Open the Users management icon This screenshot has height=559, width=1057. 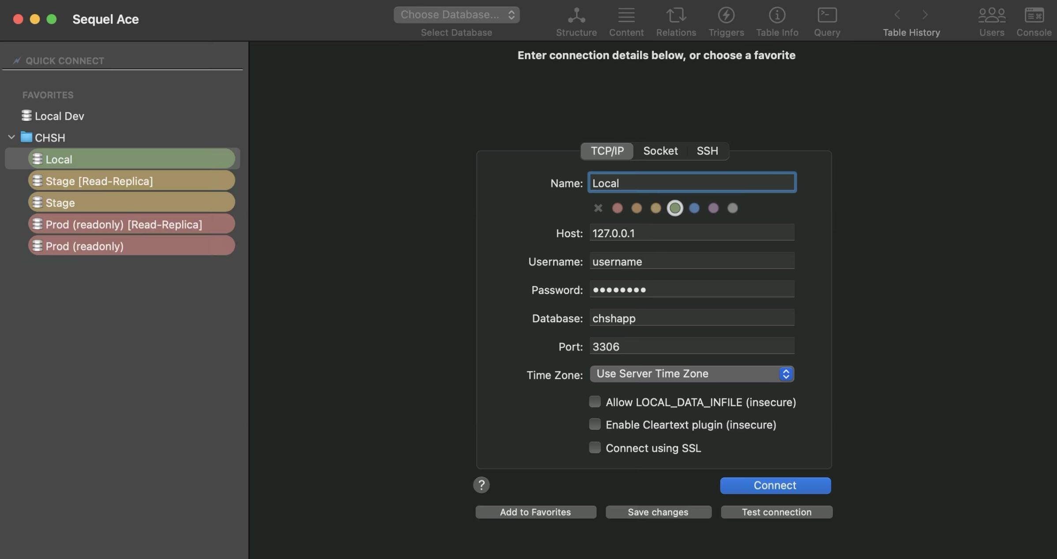991,15
